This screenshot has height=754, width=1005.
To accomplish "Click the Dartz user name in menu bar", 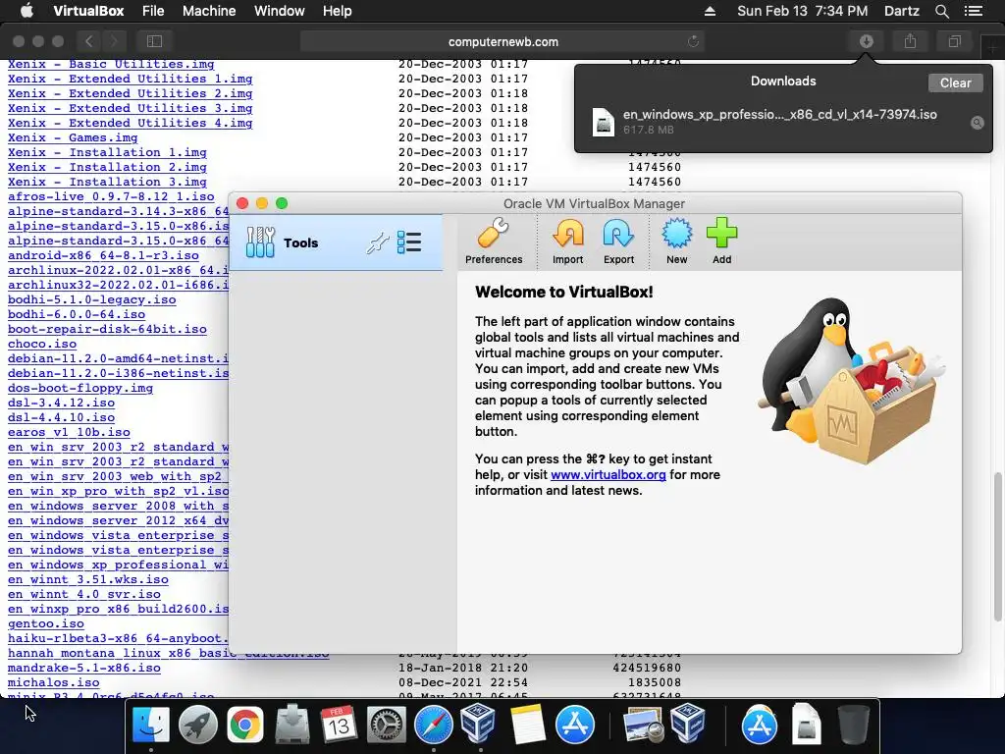I will [x=902, y=11].
